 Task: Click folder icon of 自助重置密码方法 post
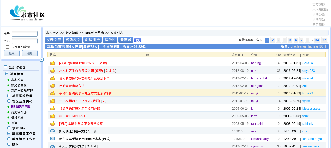point(52,86)
